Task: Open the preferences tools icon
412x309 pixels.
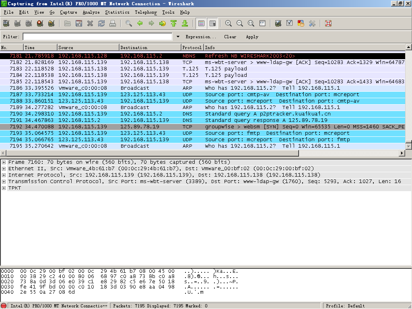Action: [312, 23]
